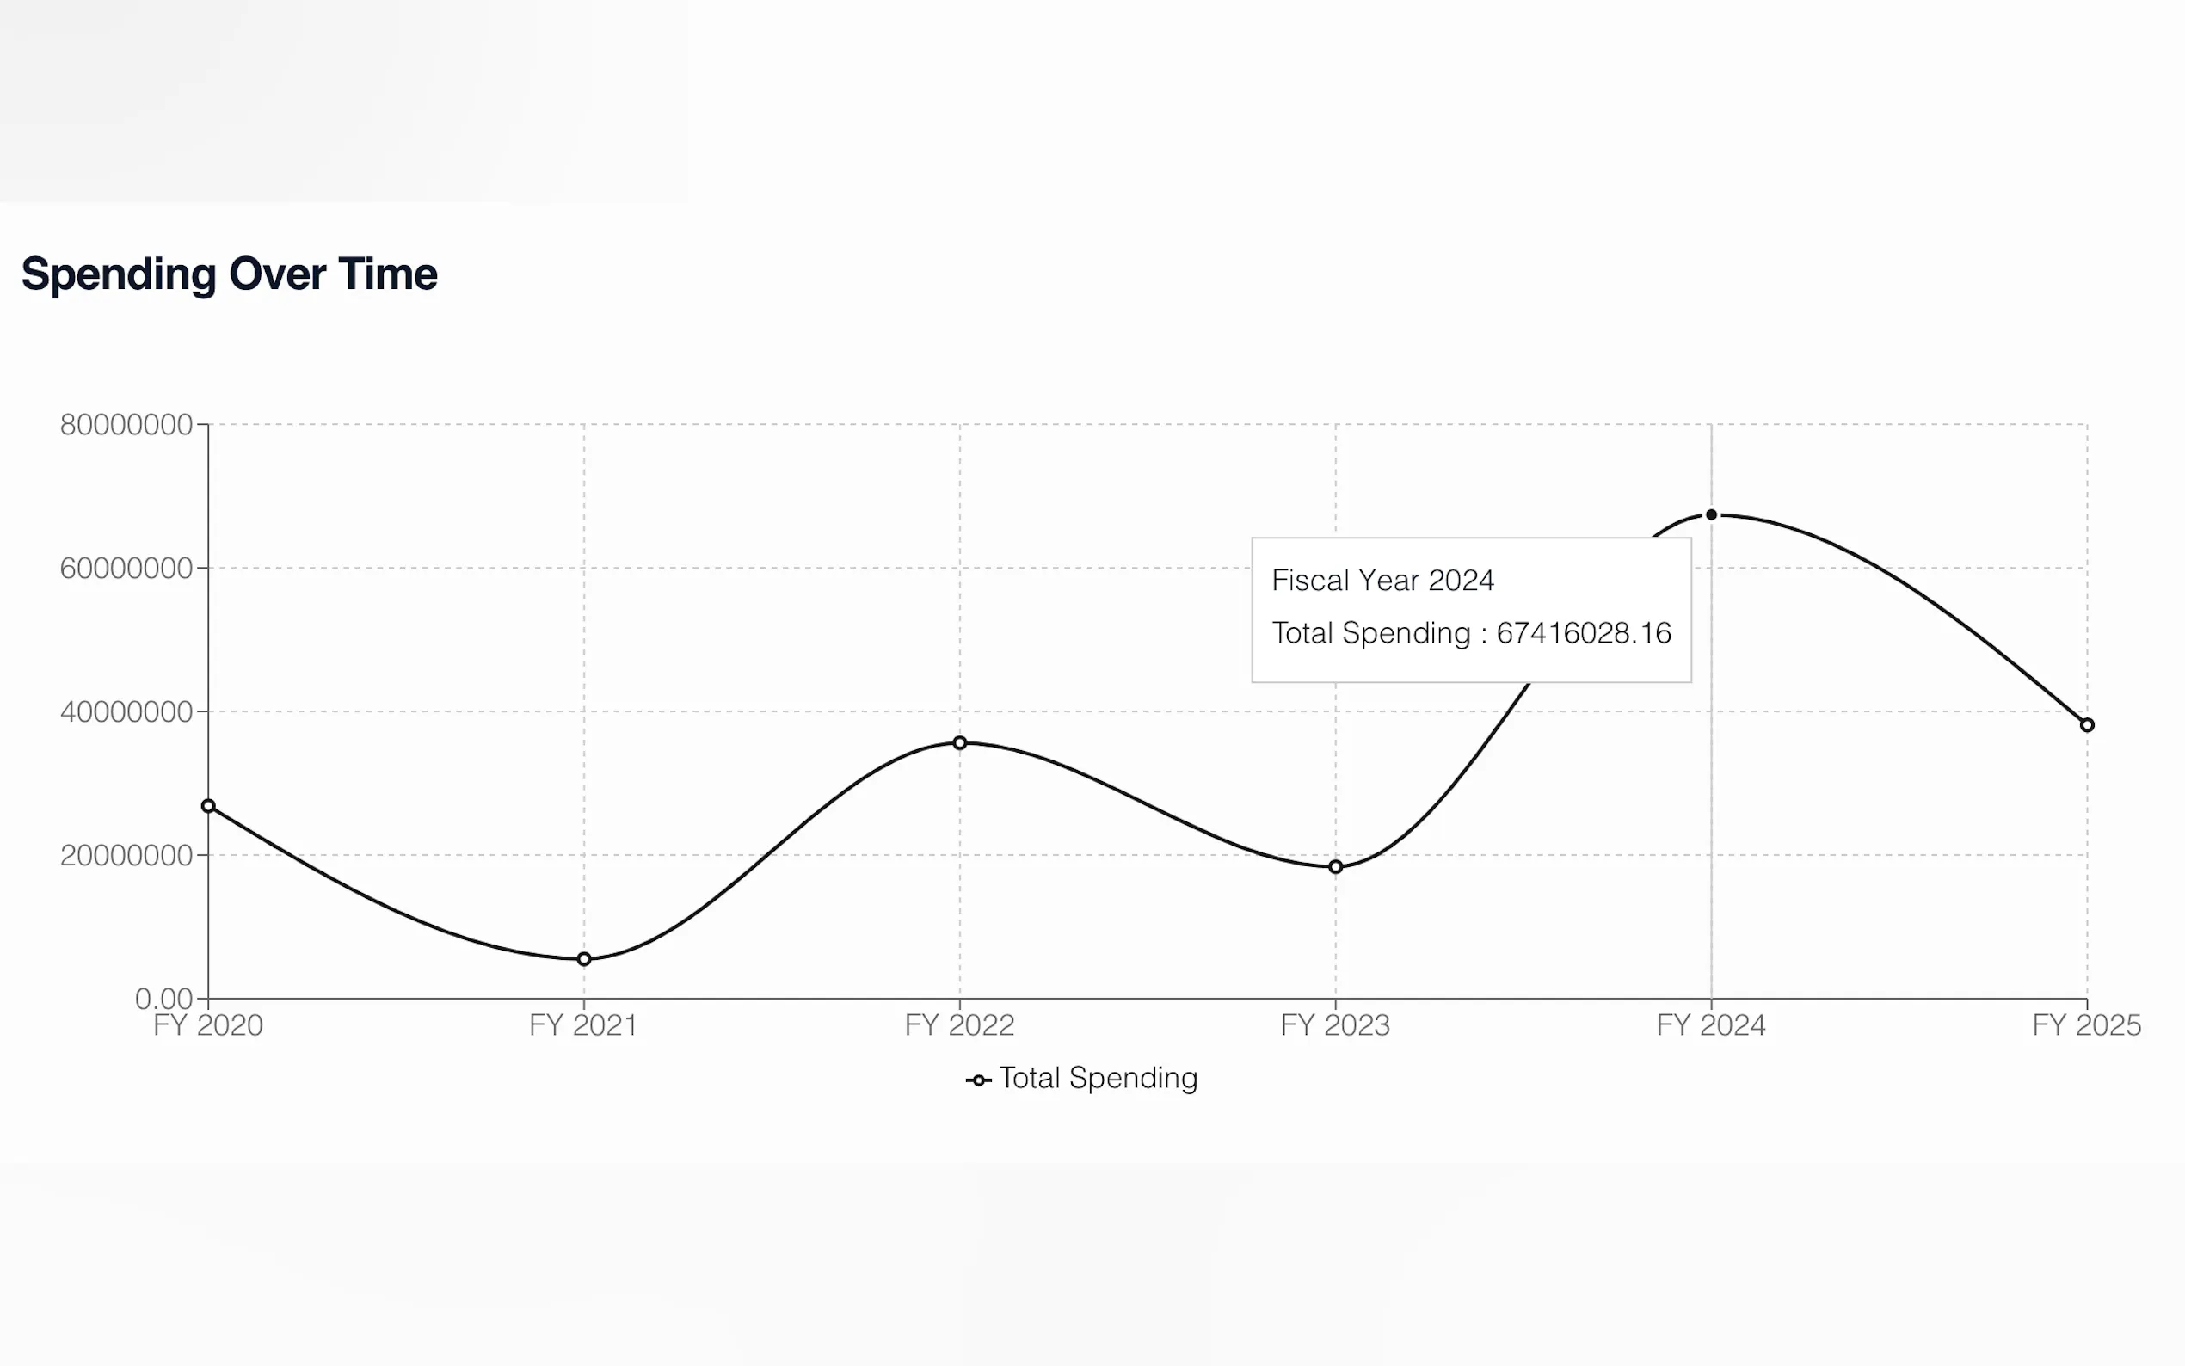This screenshot has width=2185, height=1366.
Task: Select the FY 2025 data point marker
Action: point(2087,724)
